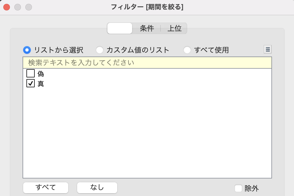The image size is (294, 196).
Task: Select the first blank filter tab
Action: point(119,28)
